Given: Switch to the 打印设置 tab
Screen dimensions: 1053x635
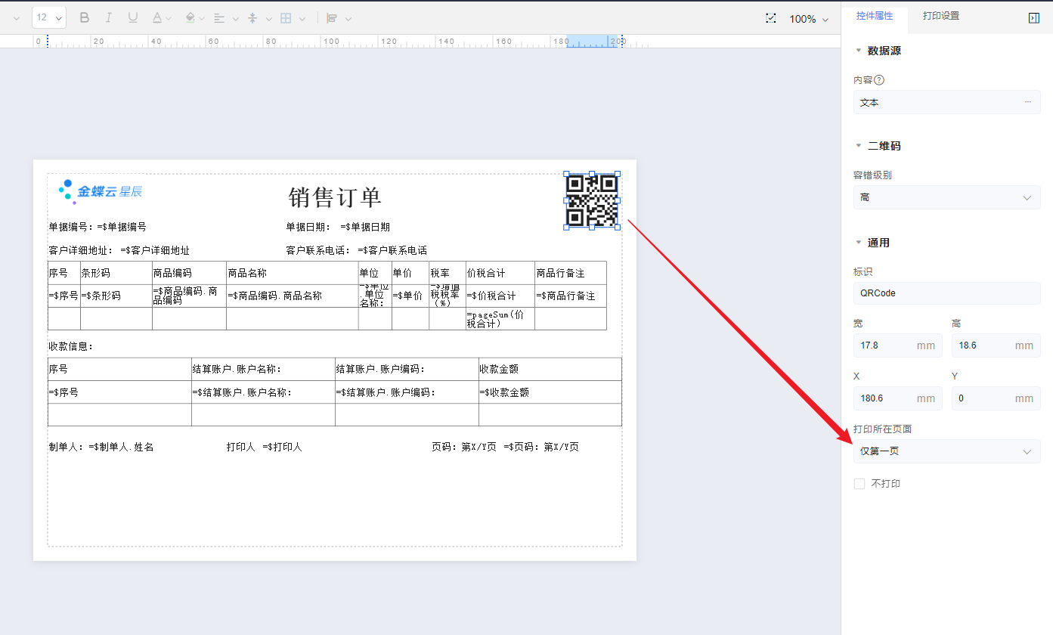Looking at the screenshot, I should pyautogui.click(x=941, y=16).
